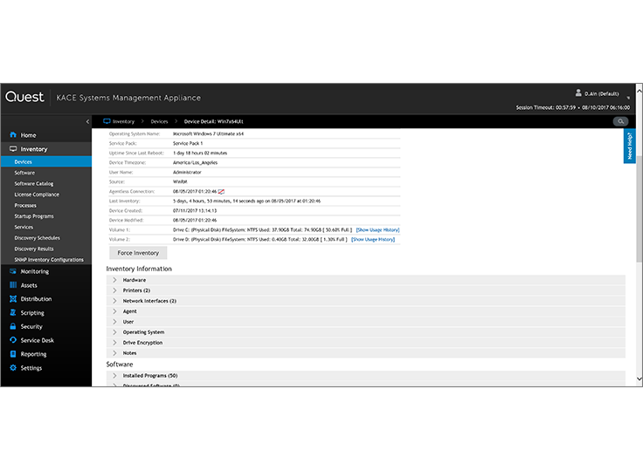Click the Microsoft Windows 7 Ultimate x64 value
Screen dimensions: 643x471
tap(208, 134)
